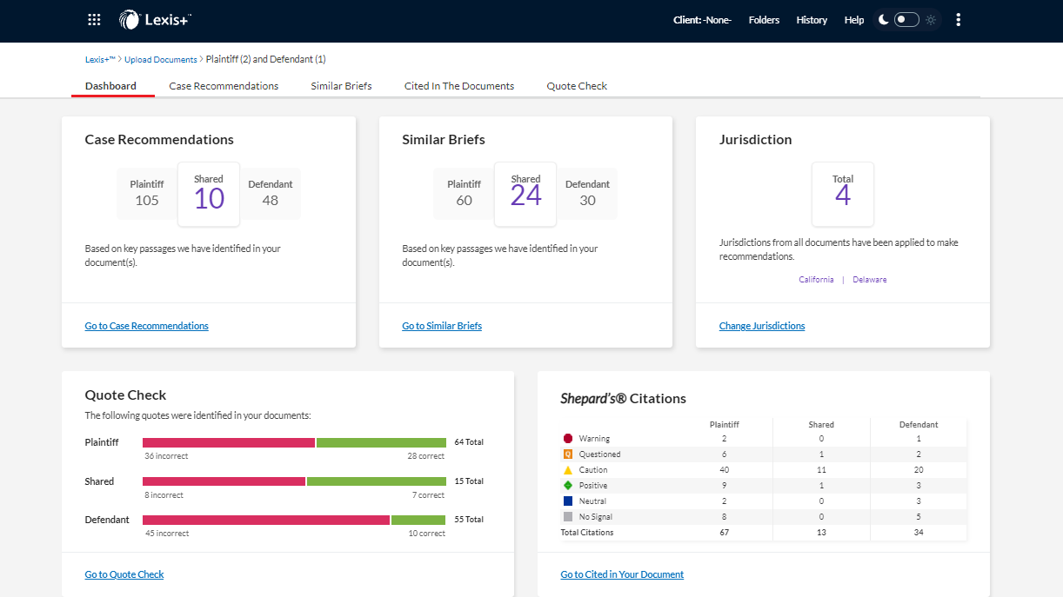This screenshot has height=597, width=1063.
Task: Click the Plaintiff incorrect quotes red bar
Action: pyautogui.click(x=229, y=442)
